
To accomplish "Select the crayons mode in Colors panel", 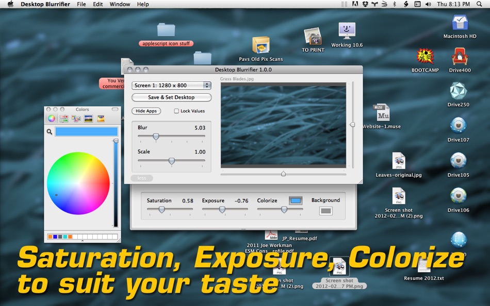I will tap(101, 118).
